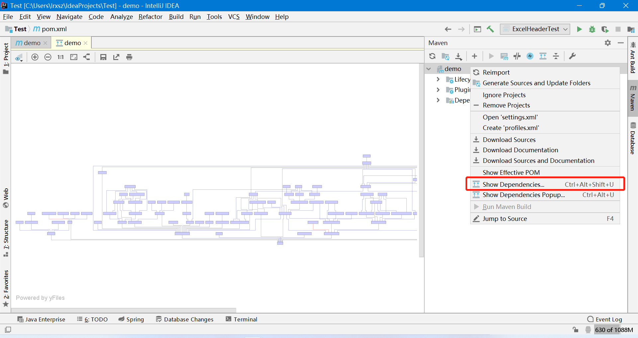Screen dimensions: 638x338
Task: Open the Navigate menu
Action: (x=69, y=17)
